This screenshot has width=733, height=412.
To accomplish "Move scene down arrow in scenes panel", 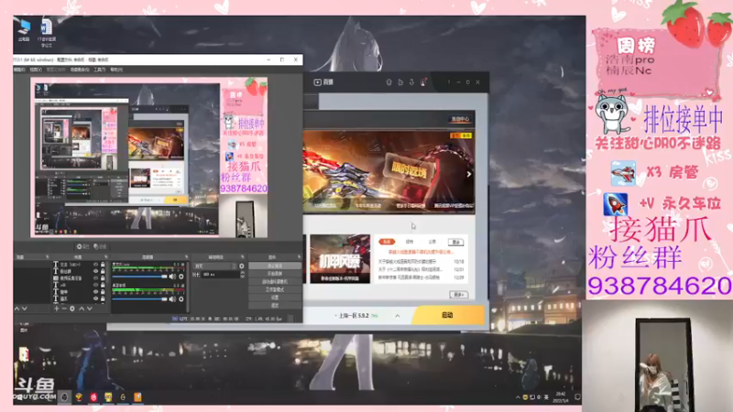I will [x=25, y=309].
